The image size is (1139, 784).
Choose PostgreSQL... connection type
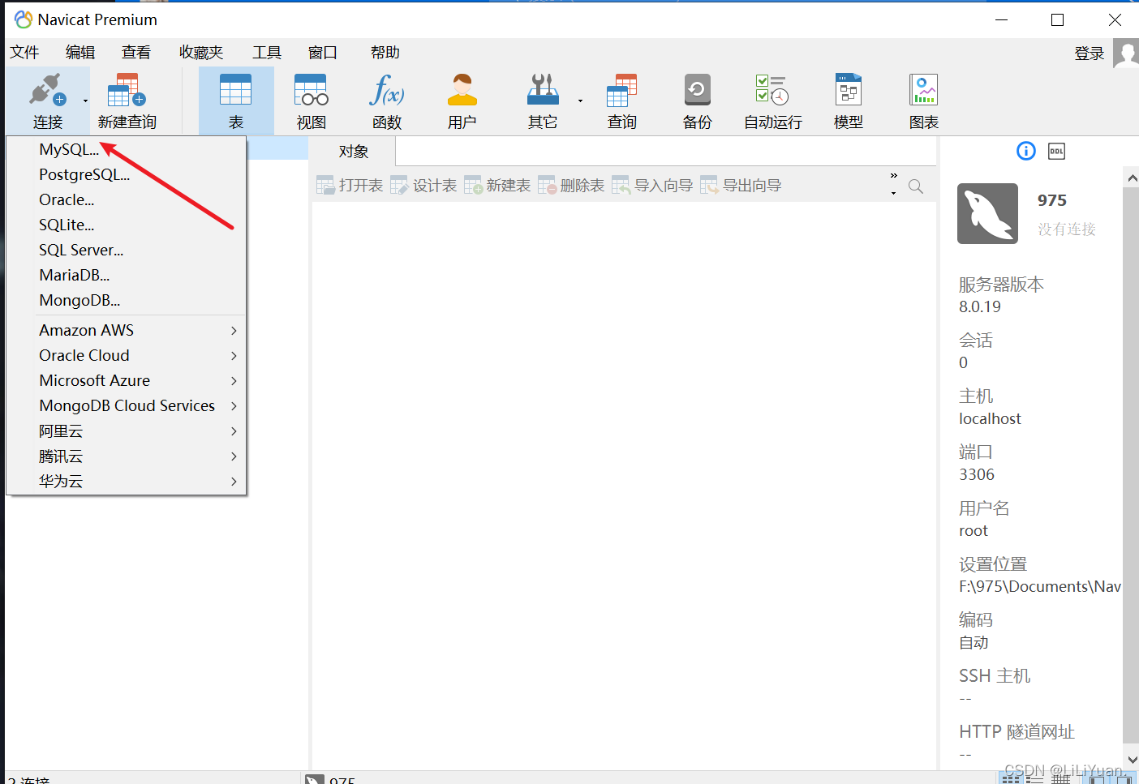84,174
